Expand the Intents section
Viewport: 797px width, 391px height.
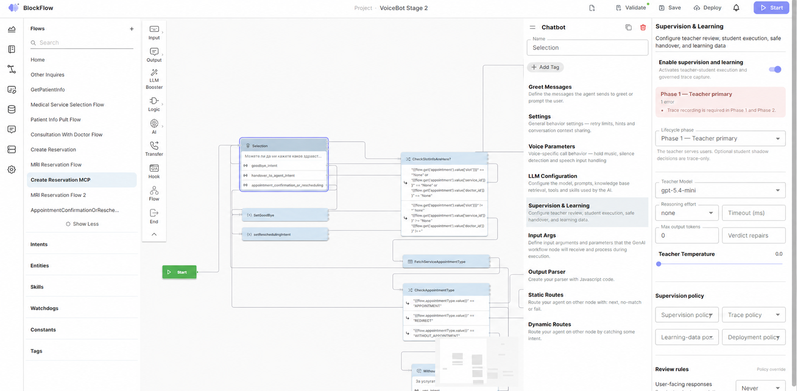point(82,244)
